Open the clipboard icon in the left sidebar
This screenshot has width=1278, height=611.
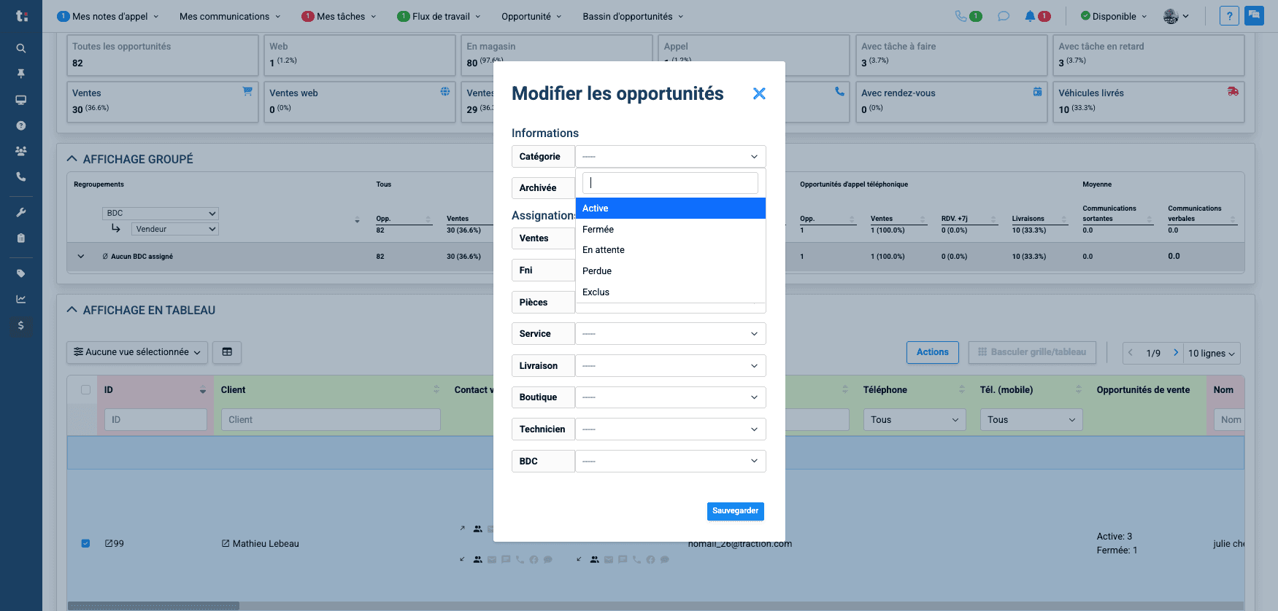click(21, 238)
